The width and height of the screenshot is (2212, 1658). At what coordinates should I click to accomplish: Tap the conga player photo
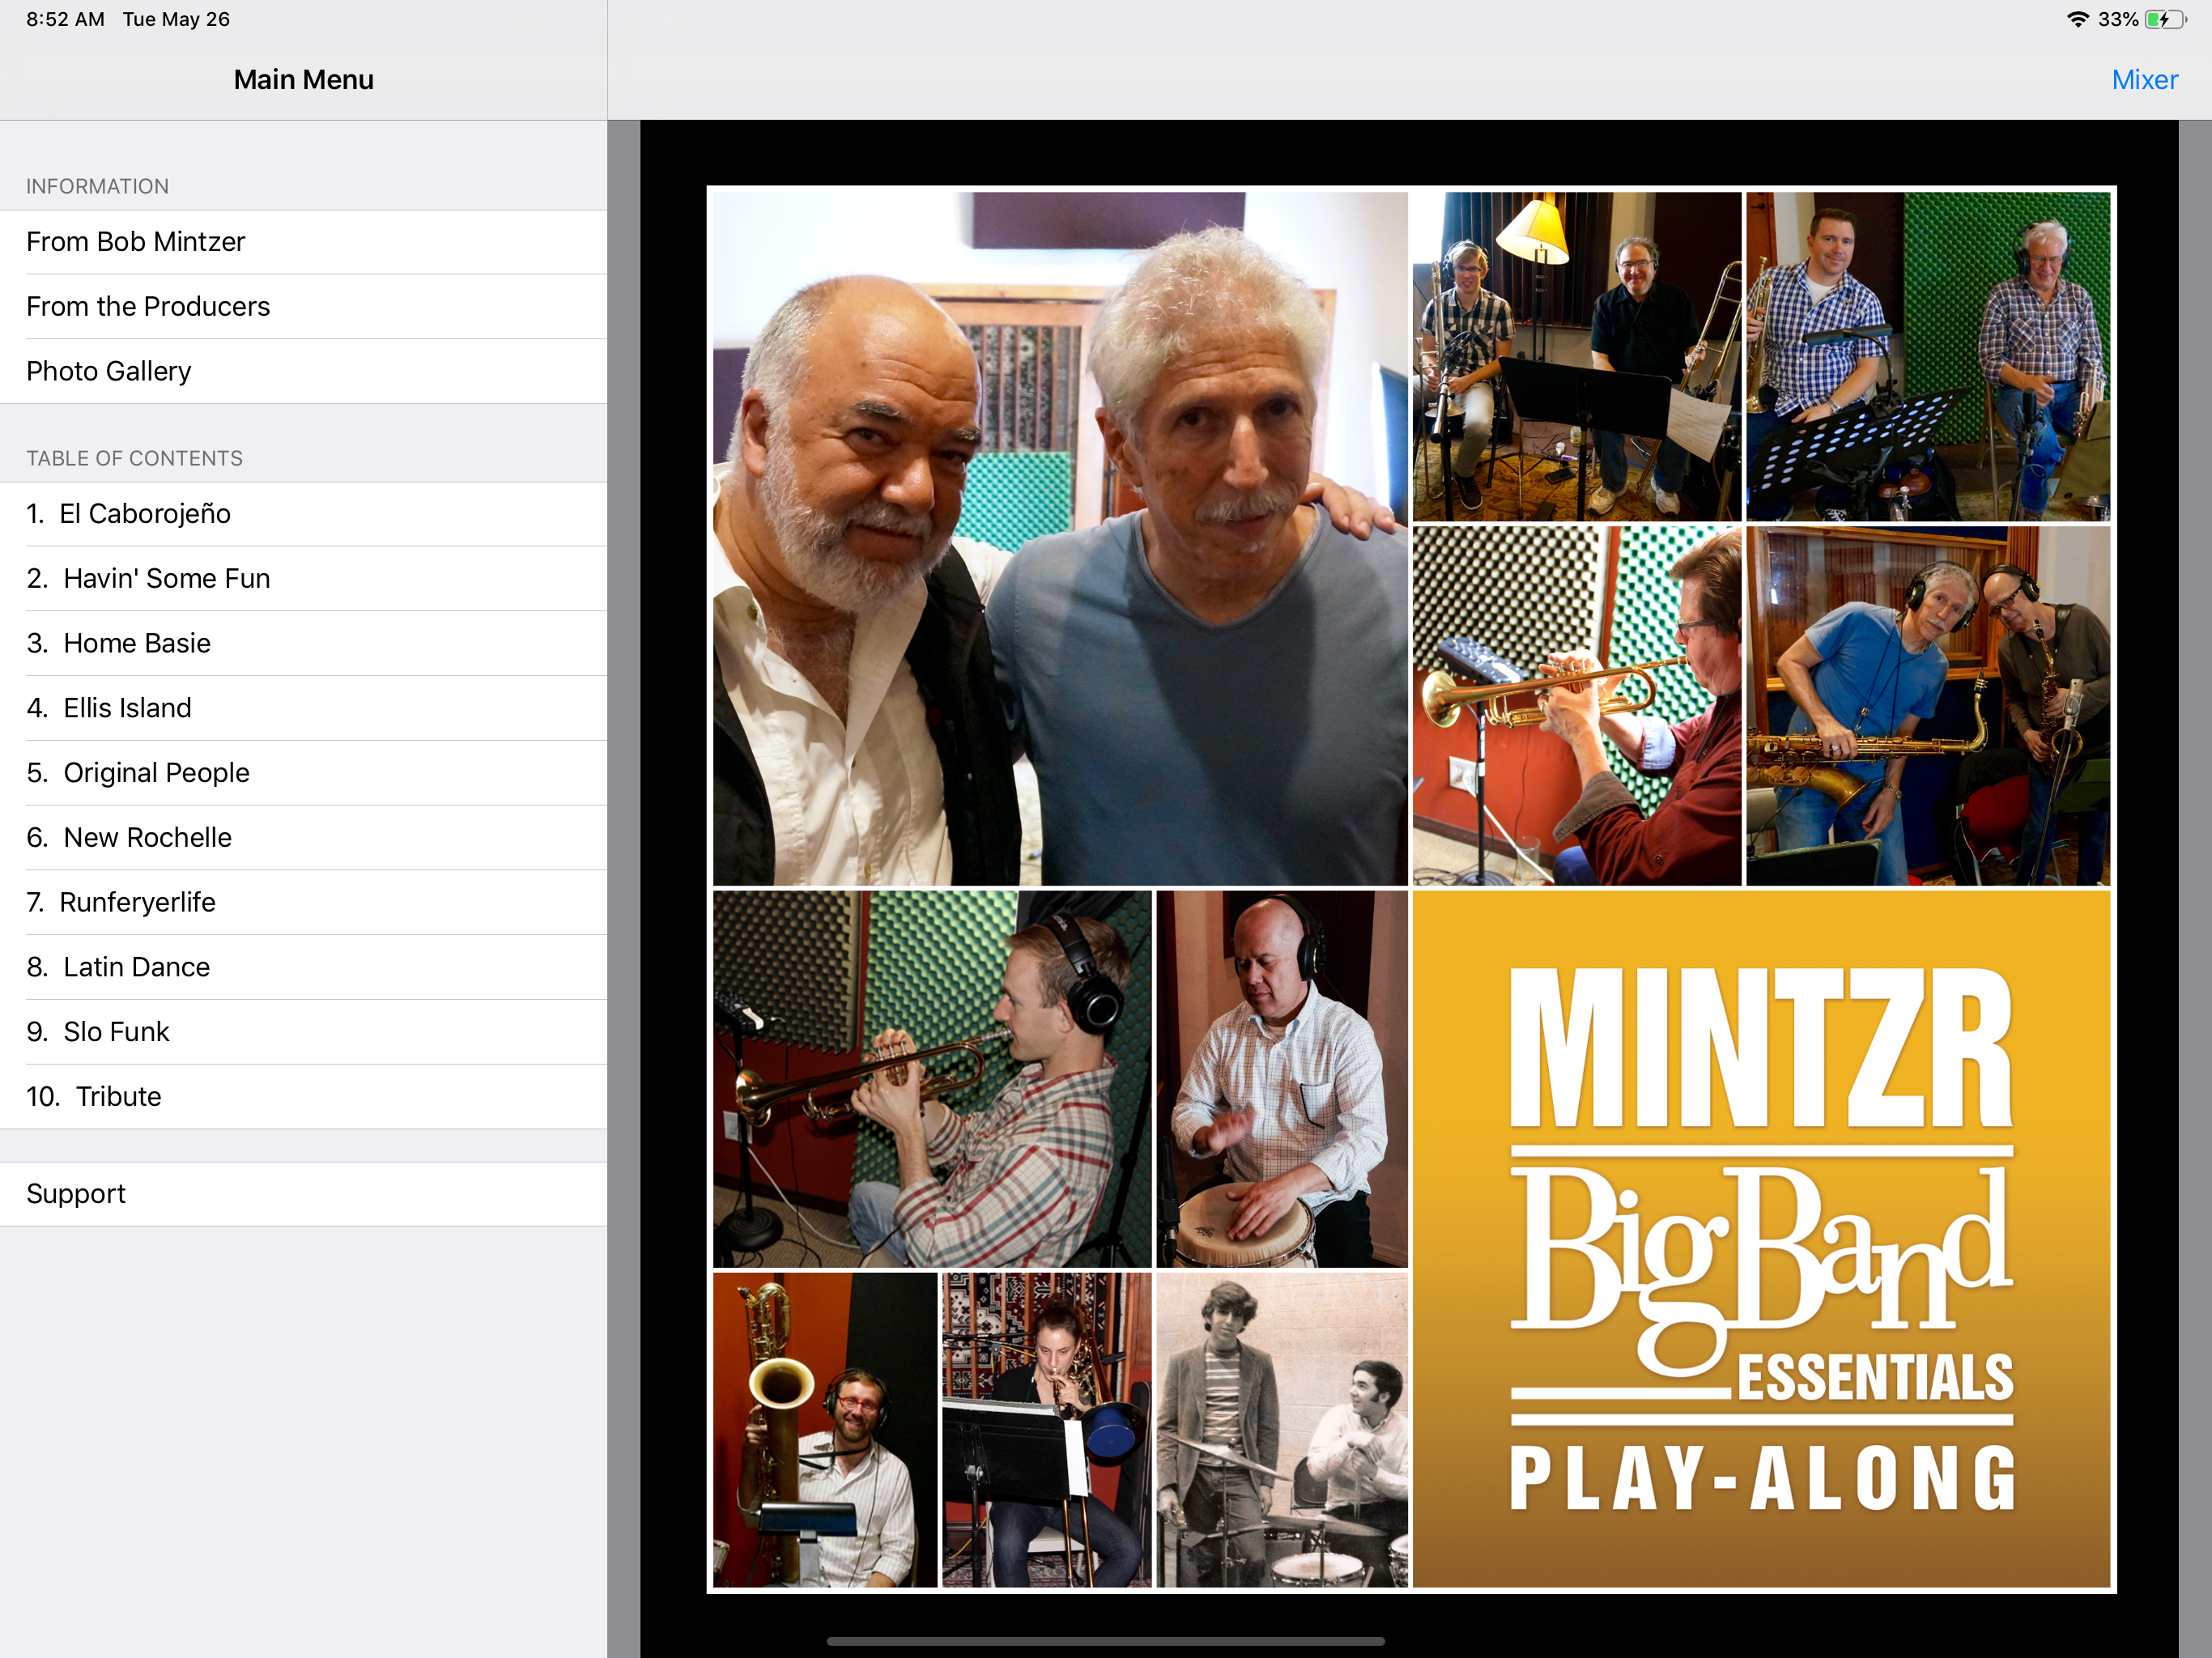point(1282,1079)
